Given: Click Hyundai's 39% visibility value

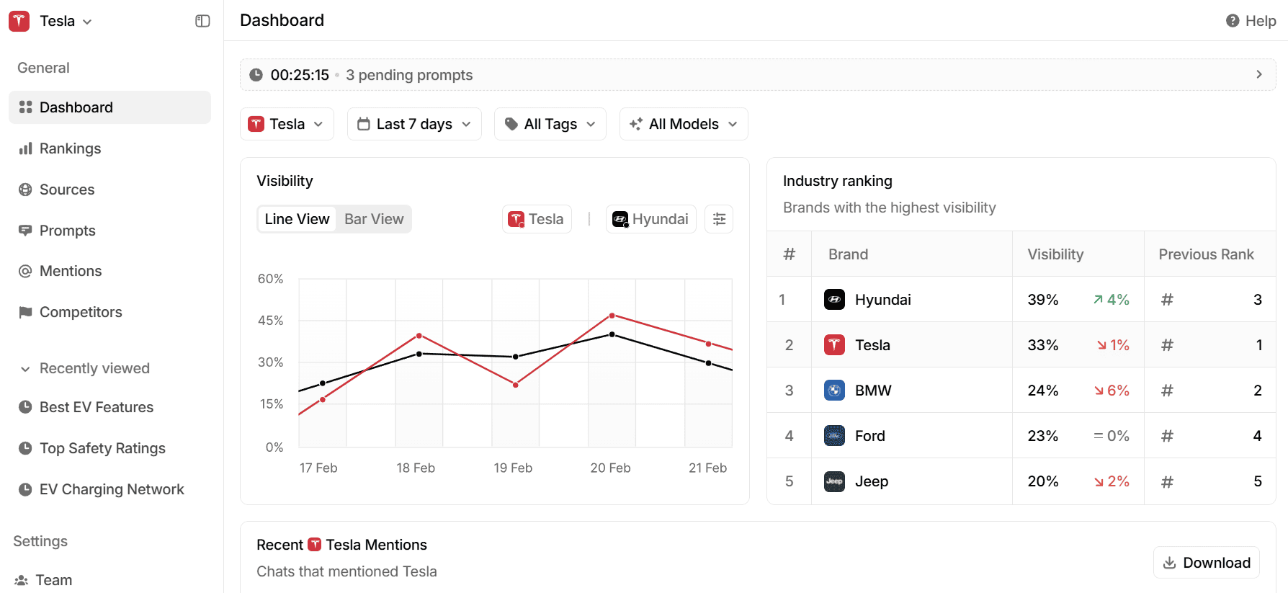Looking at the screenshot, I should 1043,300.
